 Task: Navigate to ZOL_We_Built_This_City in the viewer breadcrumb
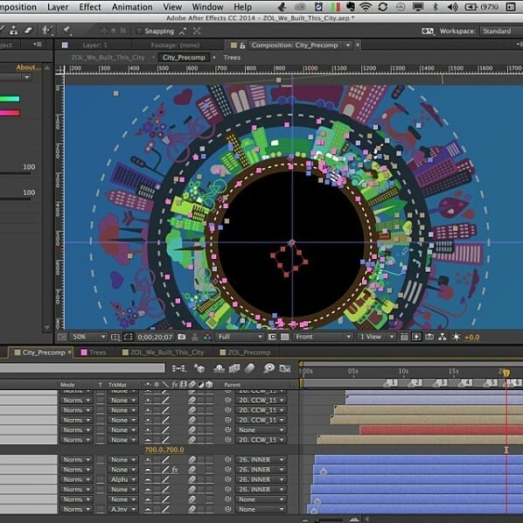(108, 58)
